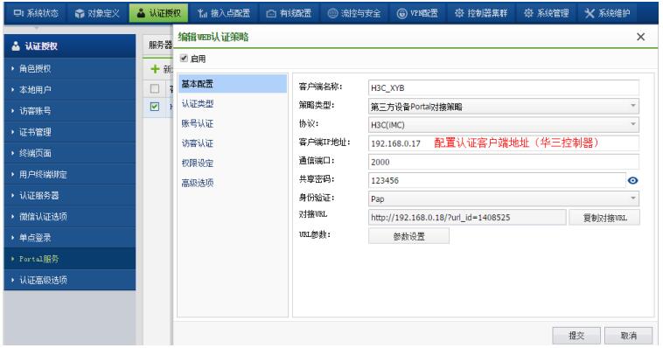The width and height of the screenshot is (663, 348).
Task: Click the lock icon beside VPN配置
Action: click(401, 13)
